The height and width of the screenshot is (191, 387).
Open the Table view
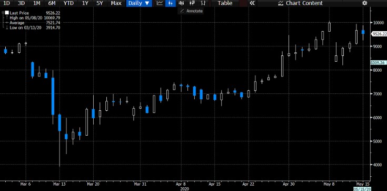(x=225, y=3)
